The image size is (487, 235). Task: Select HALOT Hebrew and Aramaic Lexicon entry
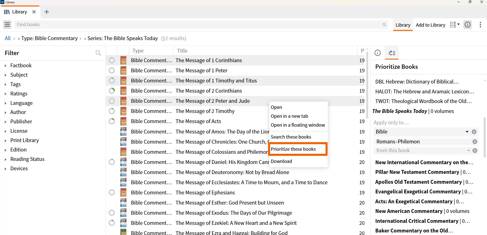click(424, 92)
